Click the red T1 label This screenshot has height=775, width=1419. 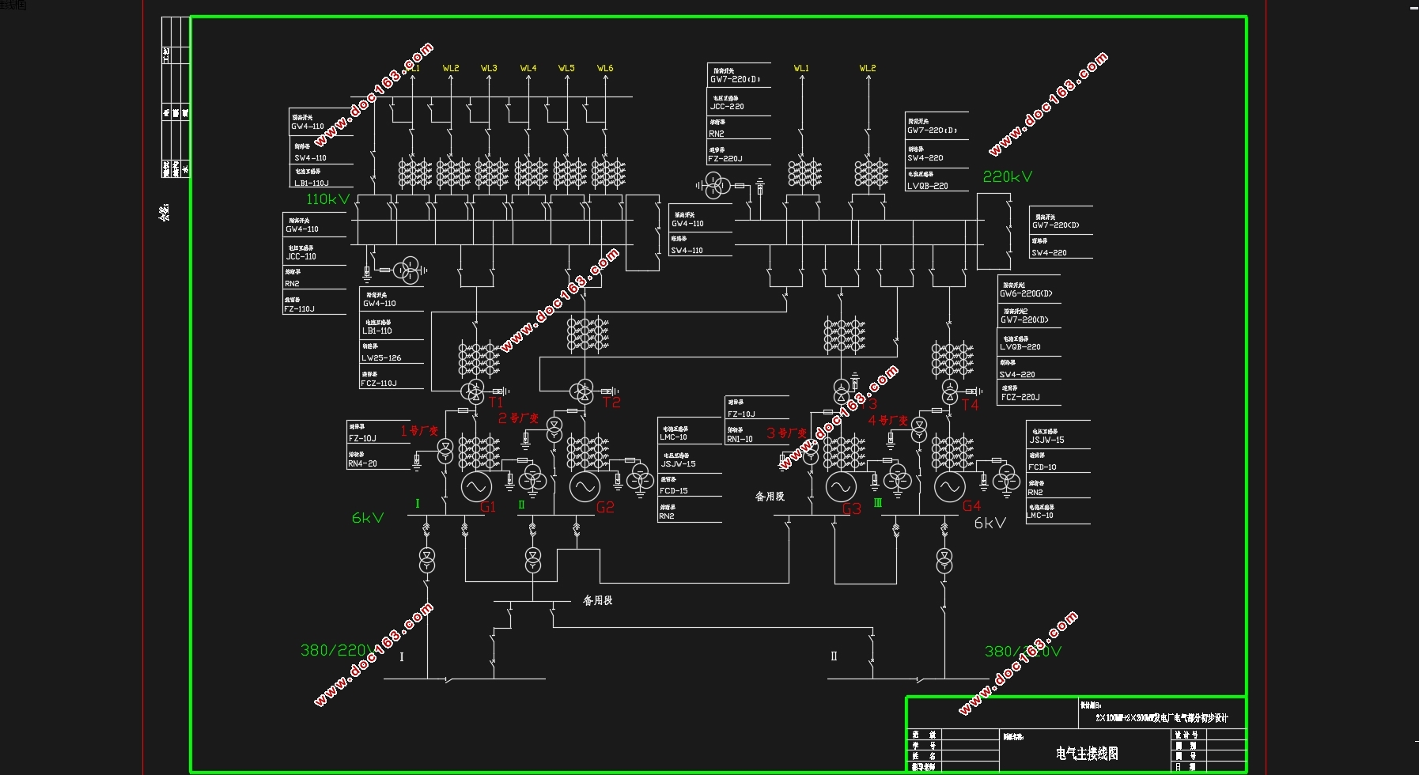click(496, 403)
